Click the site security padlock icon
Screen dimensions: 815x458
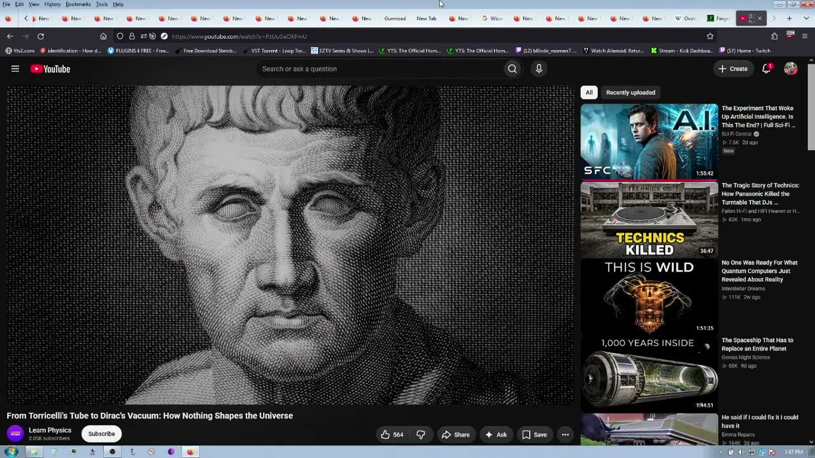132,36
